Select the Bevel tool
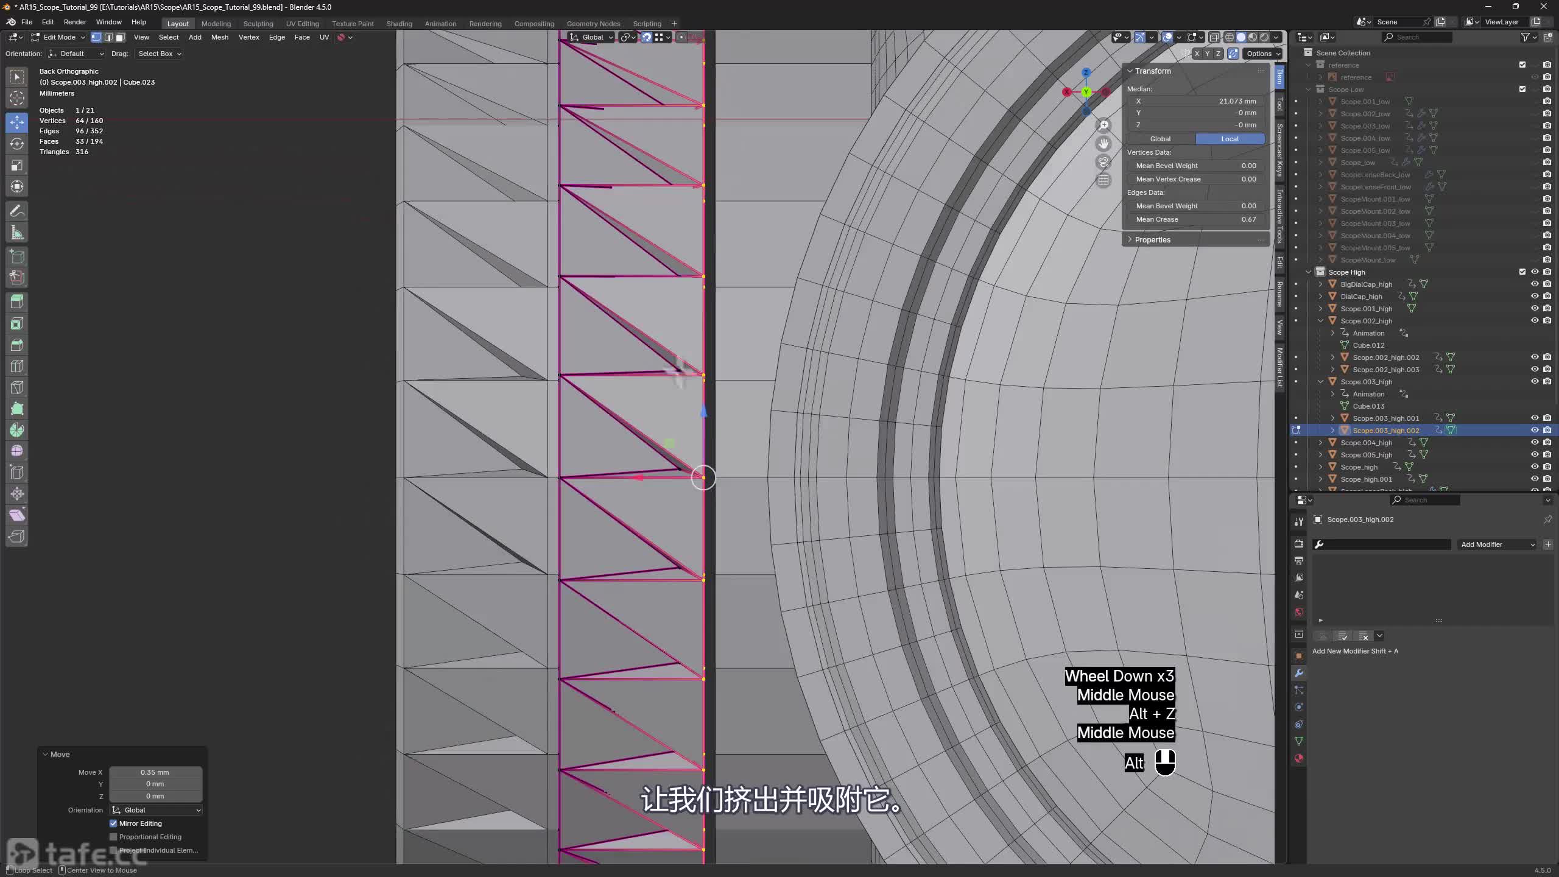Screen dimensions: 1559x877 (17, 345)
